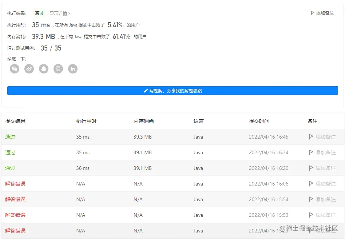
Task: Click 添加备注 link at the top right
Action: point(325,13)
